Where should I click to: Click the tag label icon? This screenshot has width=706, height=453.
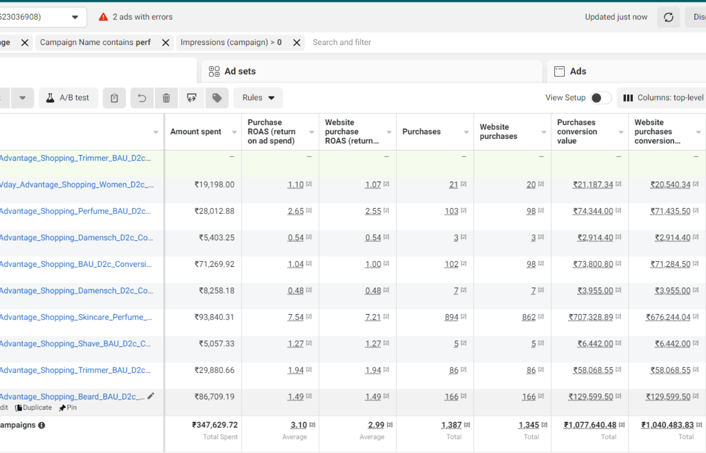coord(217,98)
